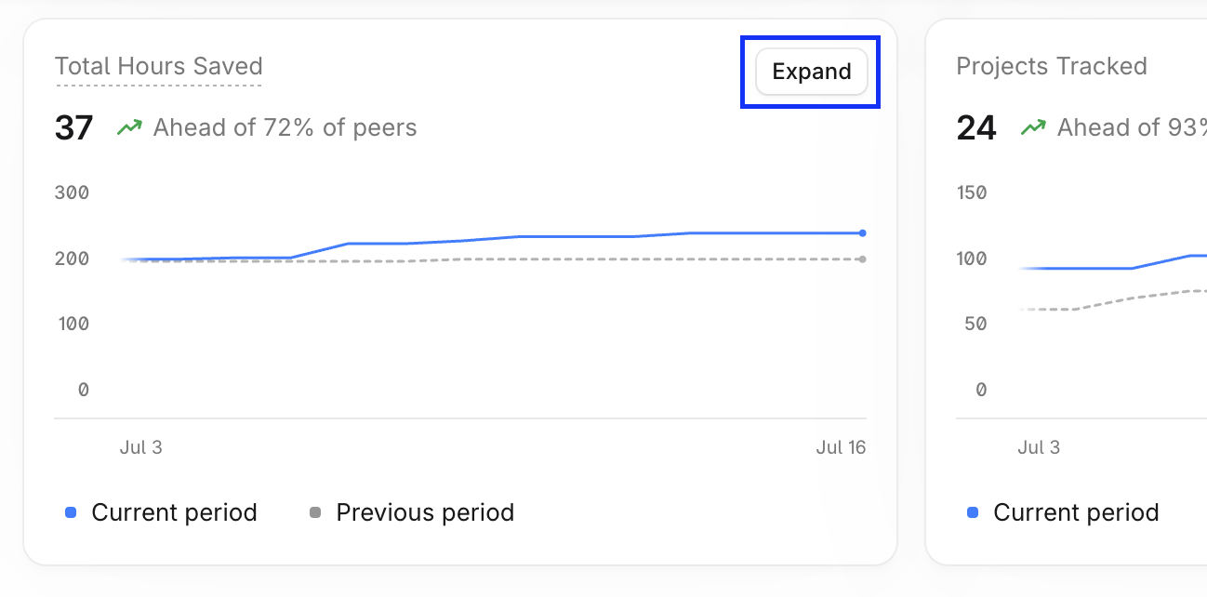
Task: Toggle the Current period legend in Hours Saved
Action: [x=161, y=512]
